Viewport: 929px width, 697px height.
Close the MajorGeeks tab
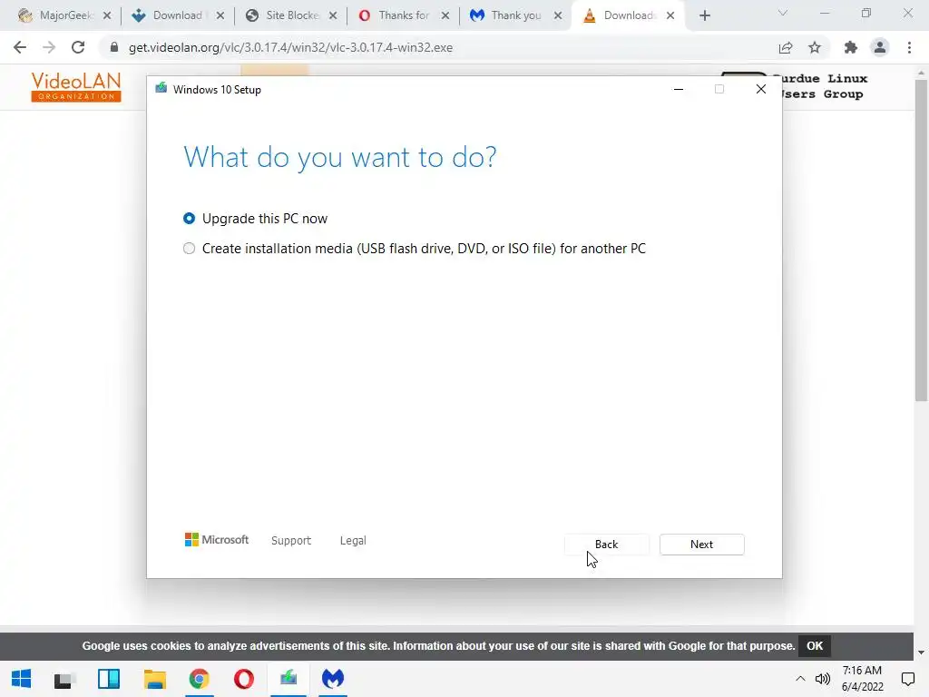coord(107,16)
